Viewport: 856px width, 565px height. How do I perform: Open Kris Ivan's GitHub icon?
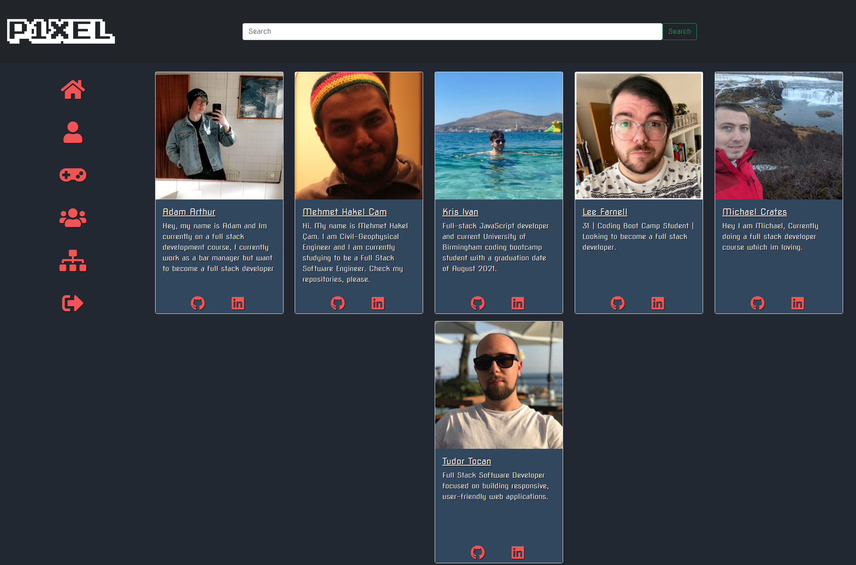[477, 303]
